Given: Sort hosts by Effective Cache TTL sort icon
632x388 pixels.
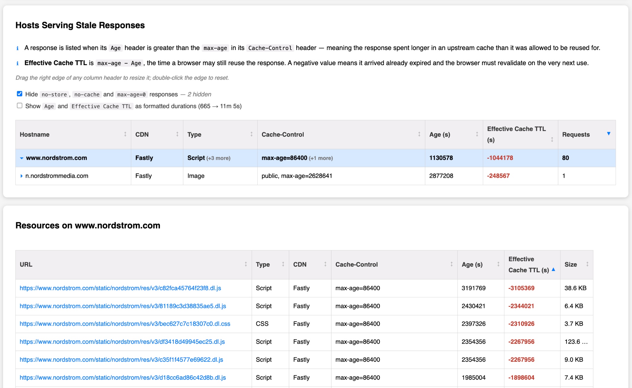Looking at the screenshot, I should 552,140.
